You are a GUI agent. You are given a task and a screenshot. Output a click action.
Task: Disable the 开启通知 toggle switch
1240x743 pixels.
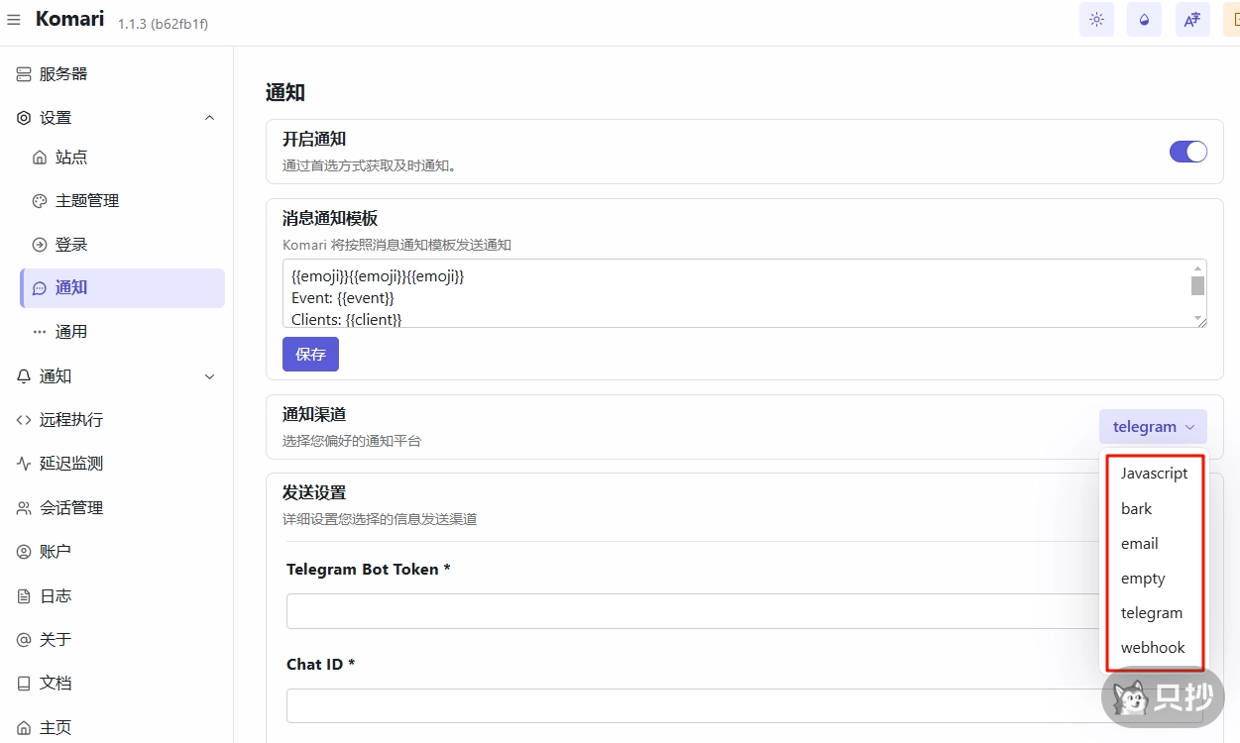point(1187,152)
